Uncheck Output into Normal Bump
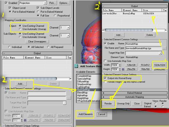 (105, 78)
